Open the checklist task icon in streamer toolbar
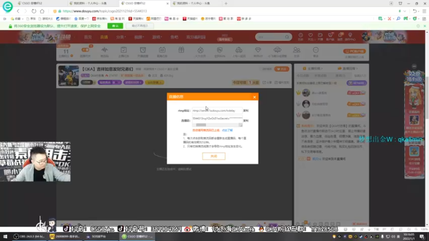The height and width of the screenshot is (241, 429). click(124, 50)
